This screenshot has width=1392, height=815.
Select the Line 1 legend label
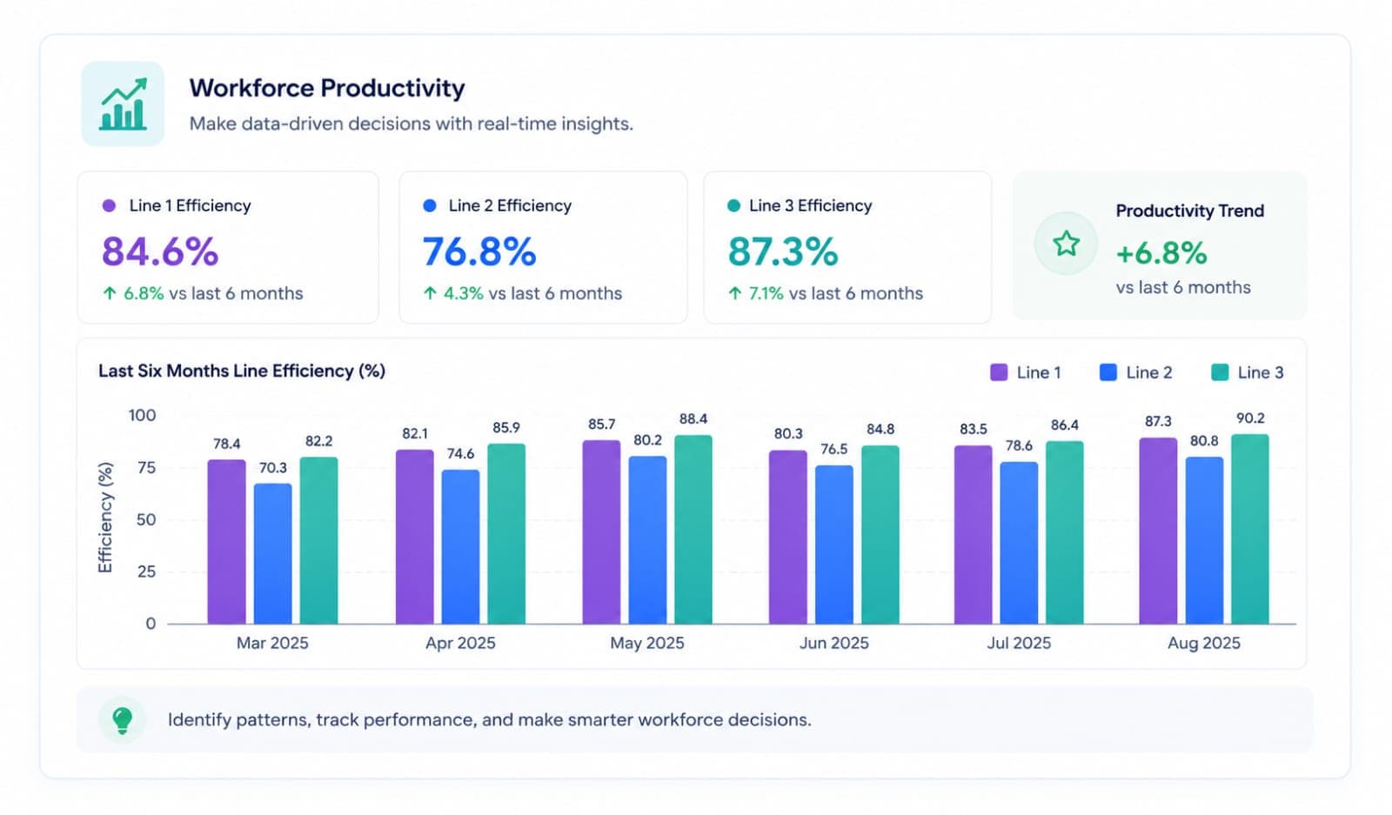[1039, 372]
